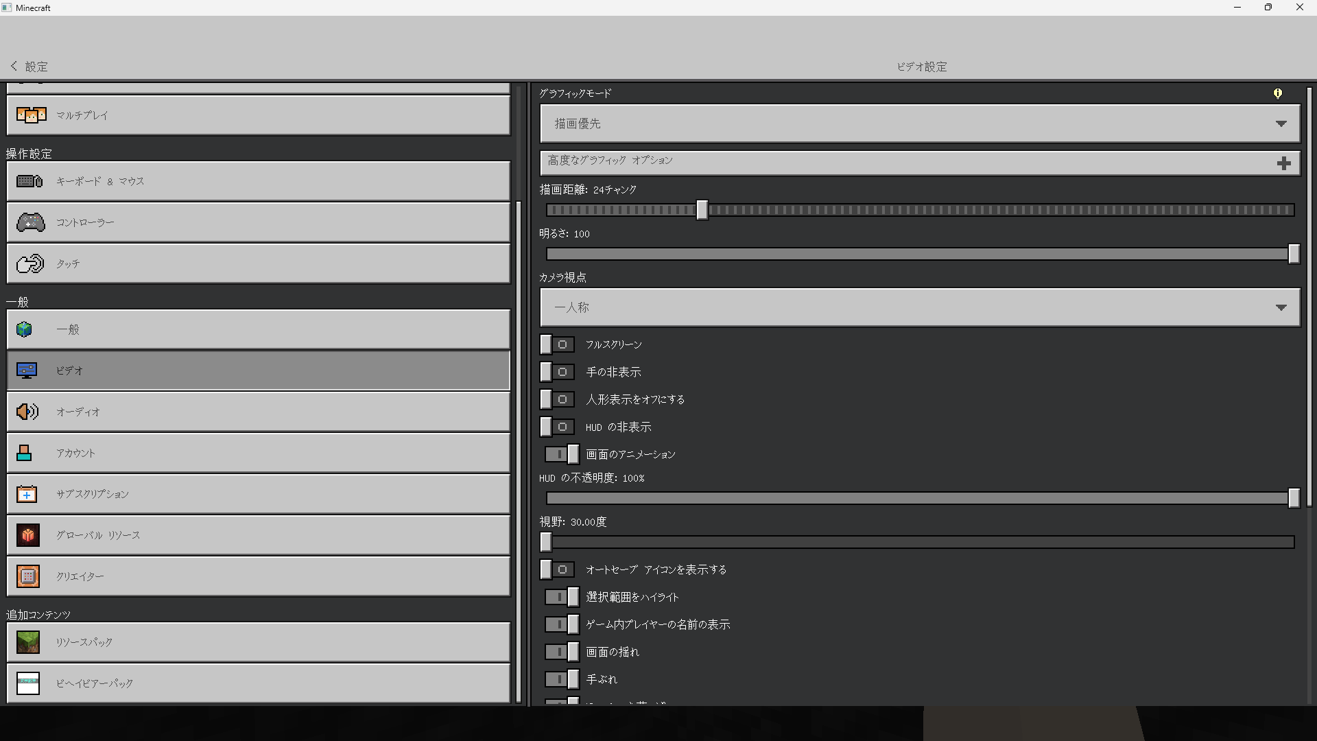Click the 視野 field of view slider track

pos(919,542)
